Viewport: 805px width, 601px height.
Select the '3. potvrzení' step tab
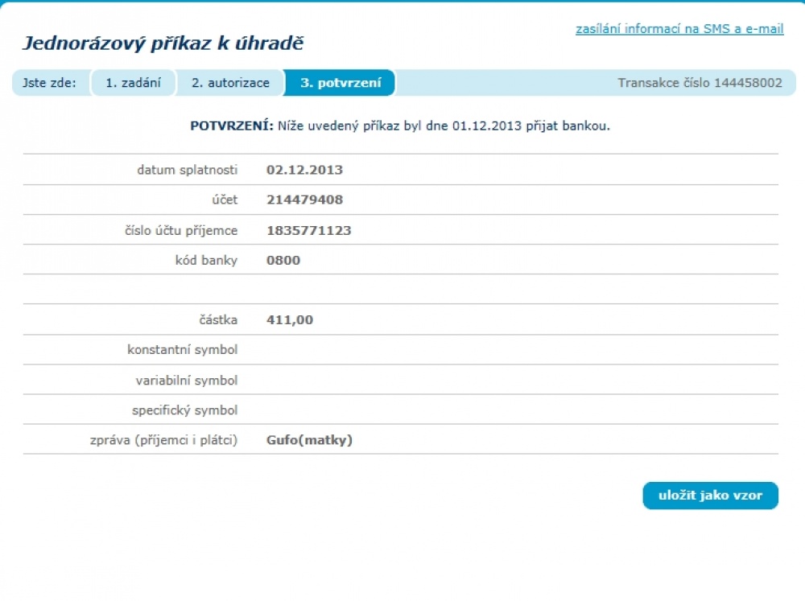(x=341, y=83)
